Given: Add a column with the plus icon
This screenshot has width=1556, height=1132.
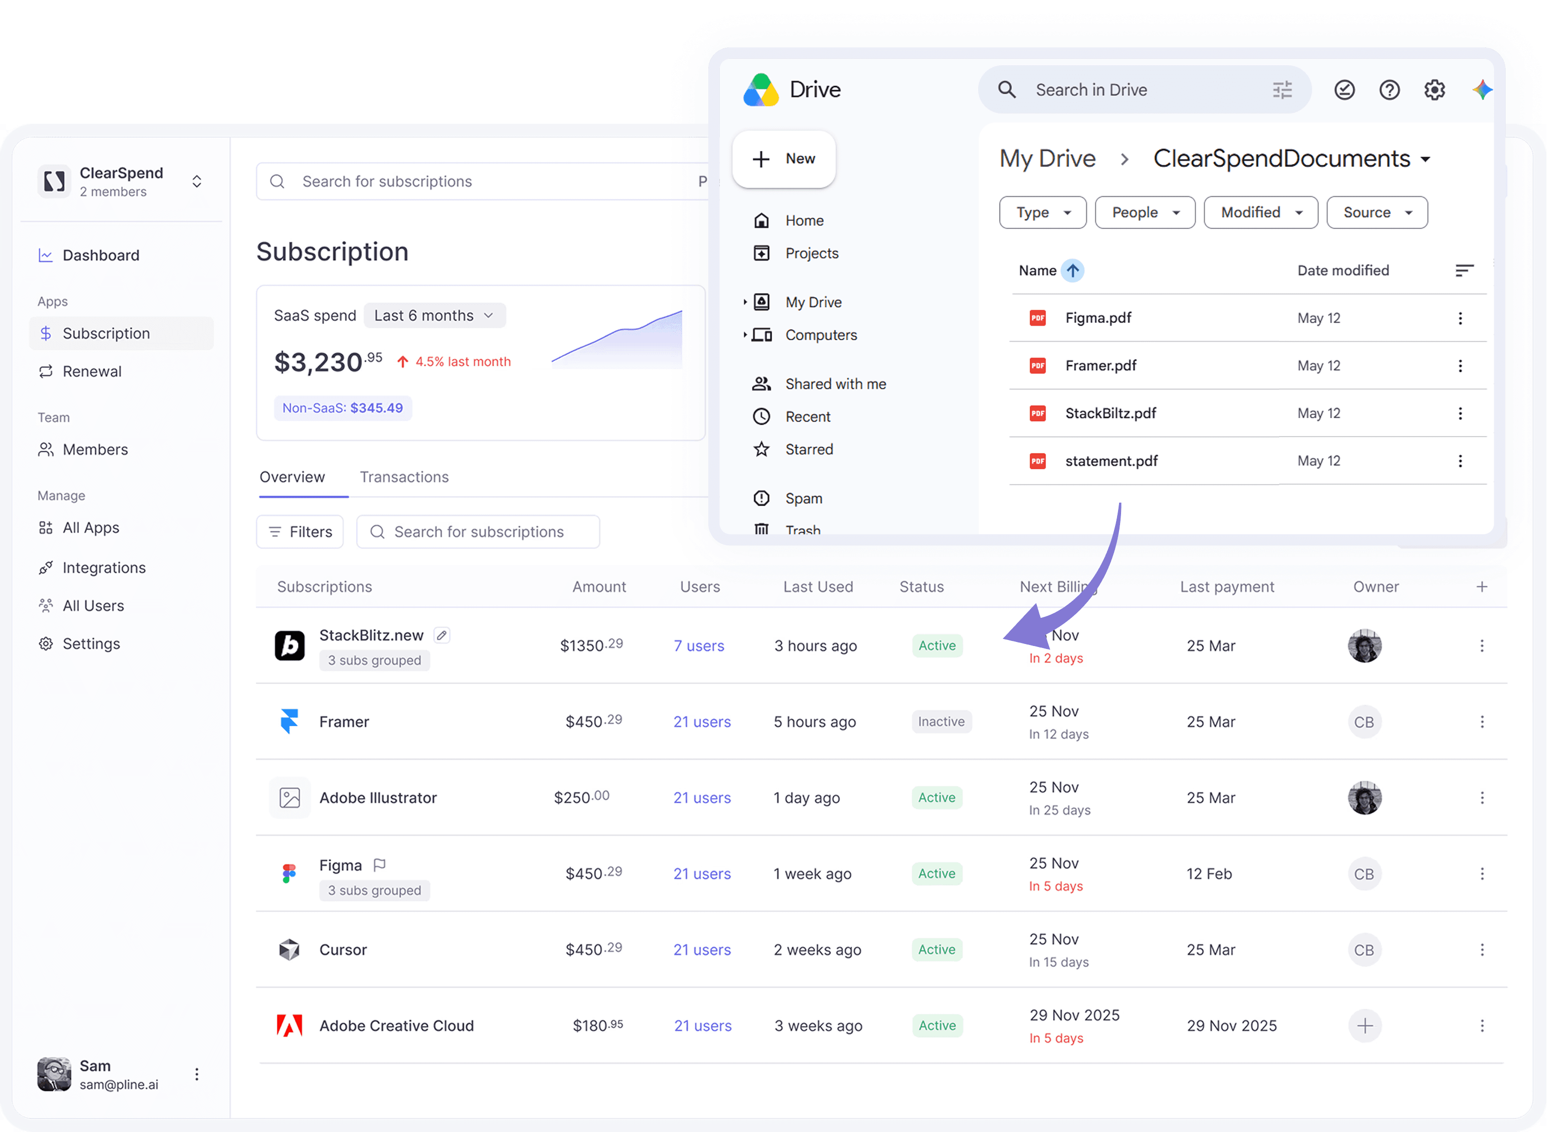Looking at the screenshot, I should click(x=1482, y=587).
